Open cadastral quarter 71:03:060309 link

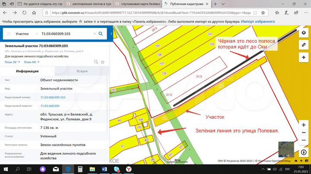coord(50,106)
